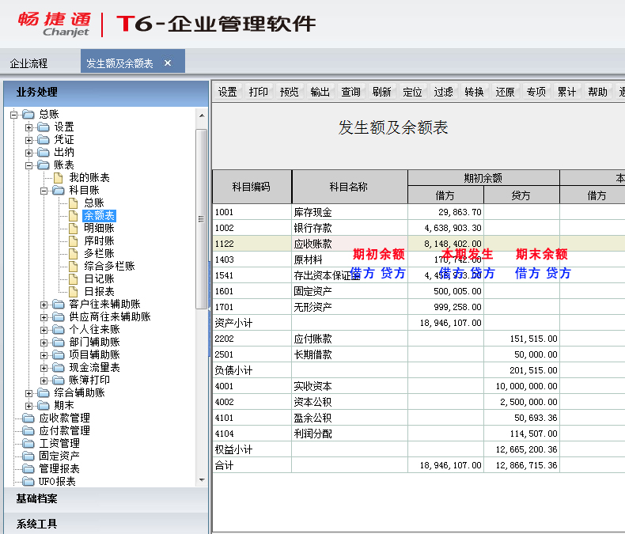Open the 系统工具 panel section
625x534 pixels.
(x=36, y=524)
